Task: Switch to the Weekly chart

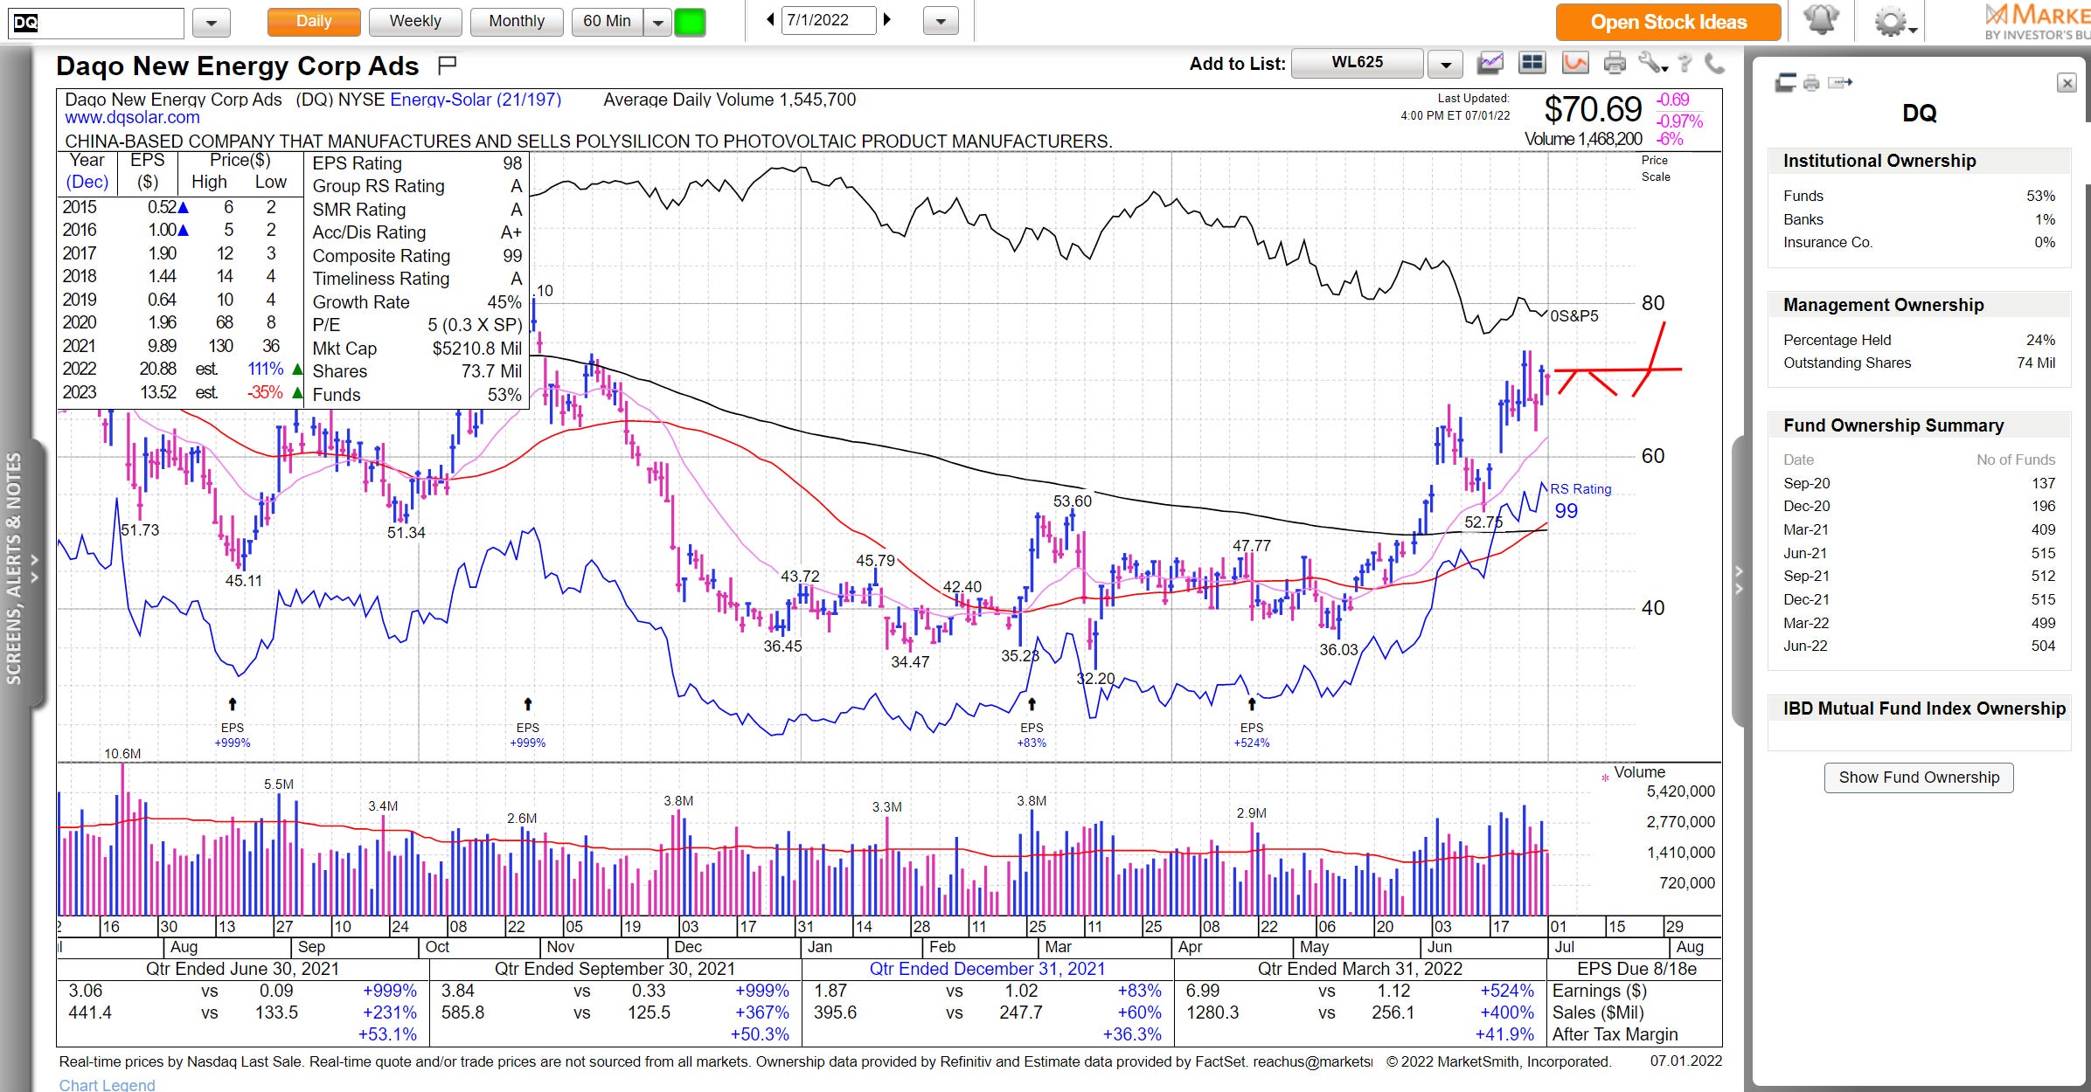Action: coord(415,22)
